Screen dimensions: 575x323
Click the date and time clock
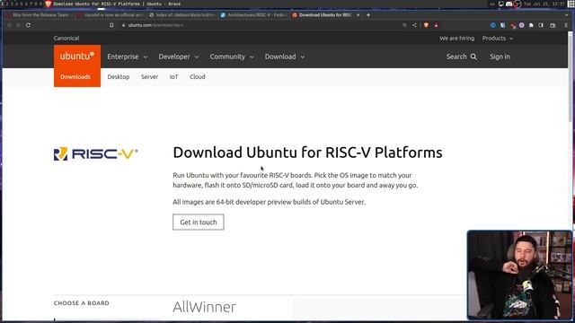tap(544, 4)
